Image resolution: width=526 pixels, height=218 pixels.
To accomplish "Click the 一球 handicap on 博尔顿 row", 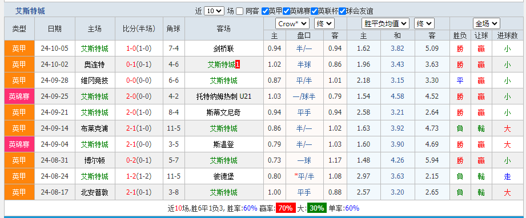I will point(304,161).
